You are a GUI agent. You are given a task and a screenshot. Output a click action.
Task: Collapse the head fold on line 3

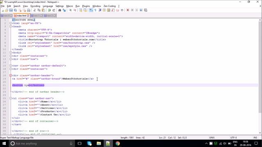point(11,26)
